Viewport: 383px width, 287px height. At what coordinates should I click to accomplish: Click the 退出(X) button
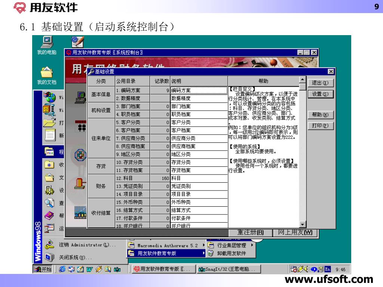[x=320, y=83]
